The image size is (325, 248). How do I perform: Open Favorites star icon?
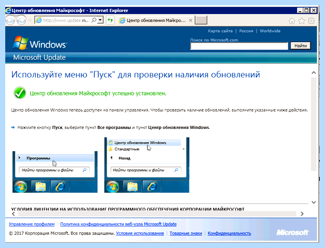point(301,21)
